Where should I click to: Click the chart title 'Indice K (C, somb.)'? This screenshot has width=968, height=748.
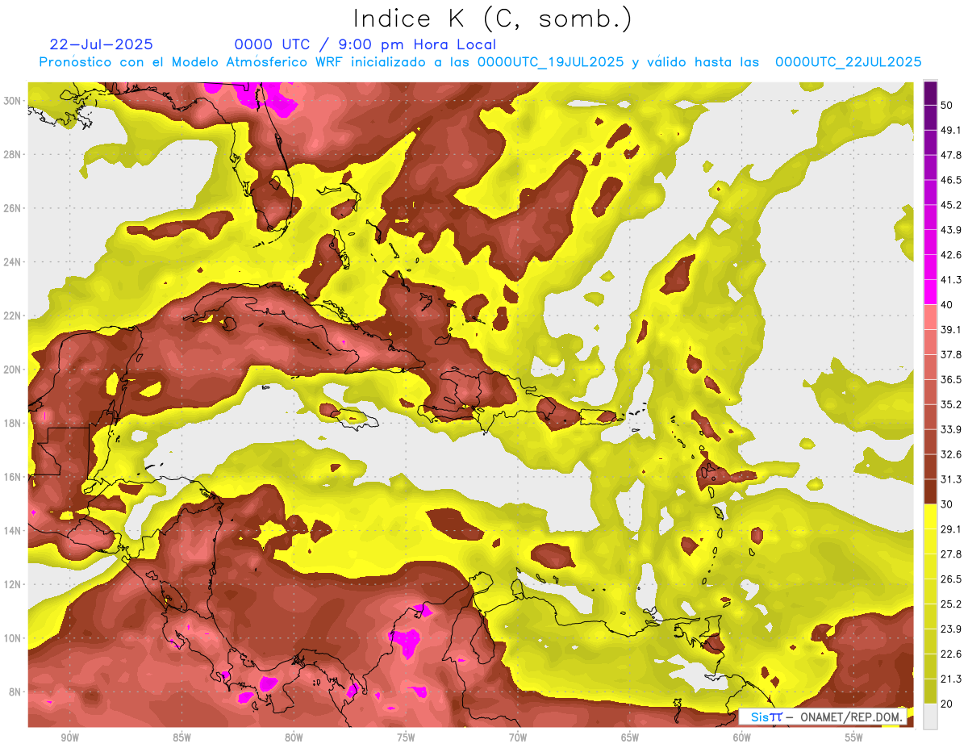[492, 19]
